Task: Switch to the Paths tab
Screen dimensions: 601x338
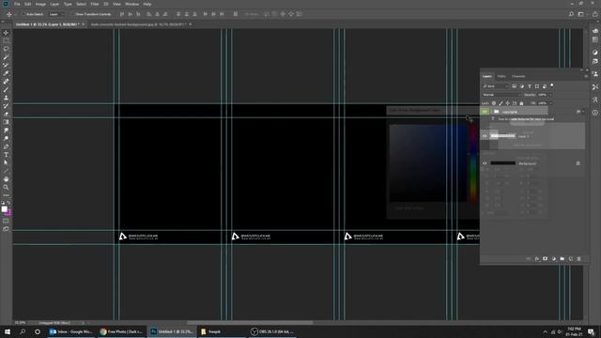Action: coord(501,76)
